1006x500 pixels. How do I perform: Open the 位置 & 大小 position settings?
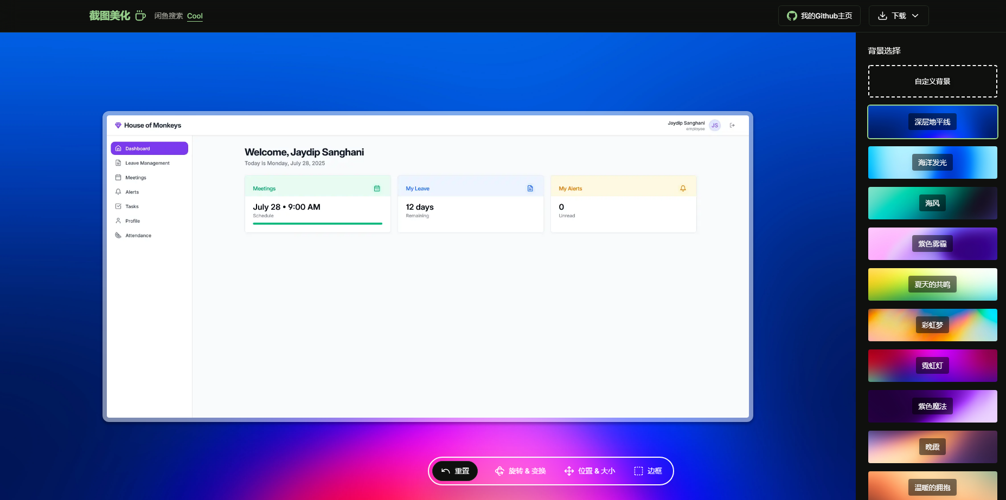tap(589, 471)
